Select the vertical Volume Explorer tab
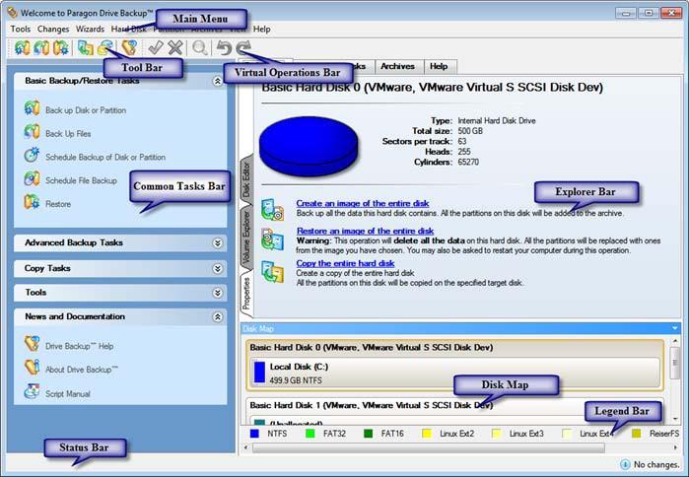The width and height of the screenshot is (689, 477). 246,238
